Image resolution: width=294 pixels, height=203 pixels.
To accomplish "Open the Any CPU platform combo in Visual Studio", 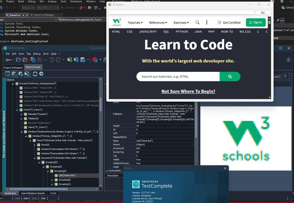I will (x=48, y=8).
